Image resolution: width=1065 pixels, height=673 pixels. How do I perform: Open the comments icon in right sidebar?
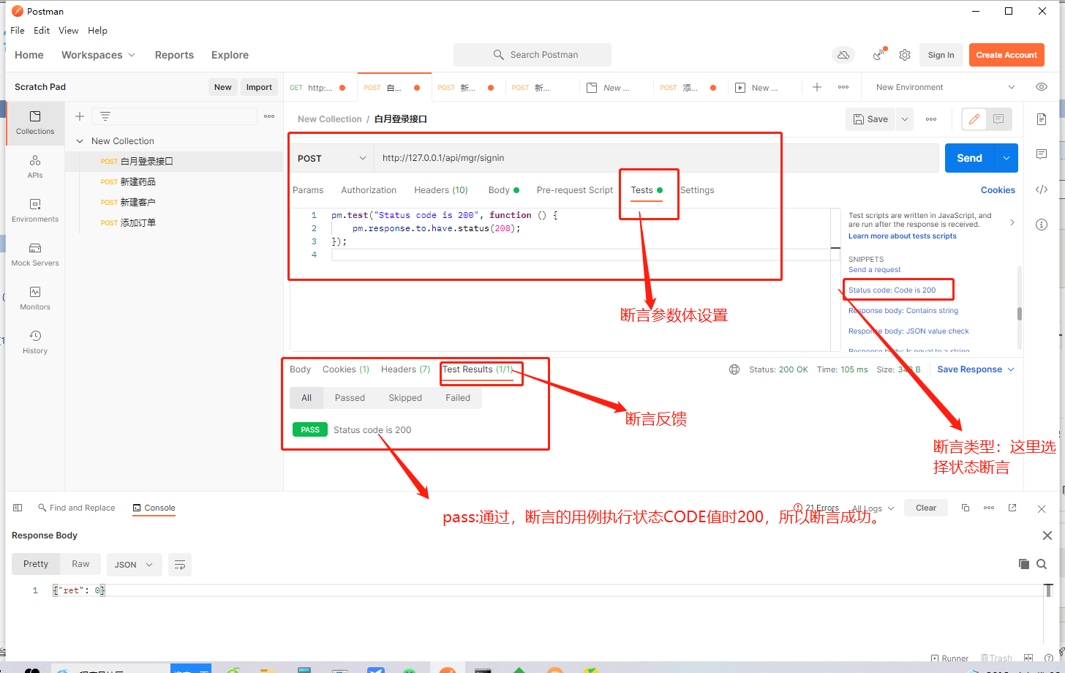coord(1042,154)
